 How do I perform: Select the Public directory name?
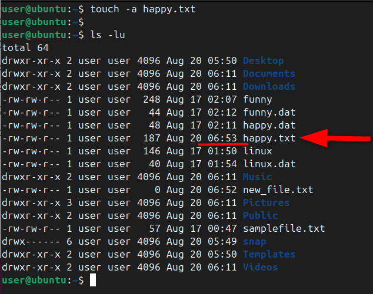(260, 216)
